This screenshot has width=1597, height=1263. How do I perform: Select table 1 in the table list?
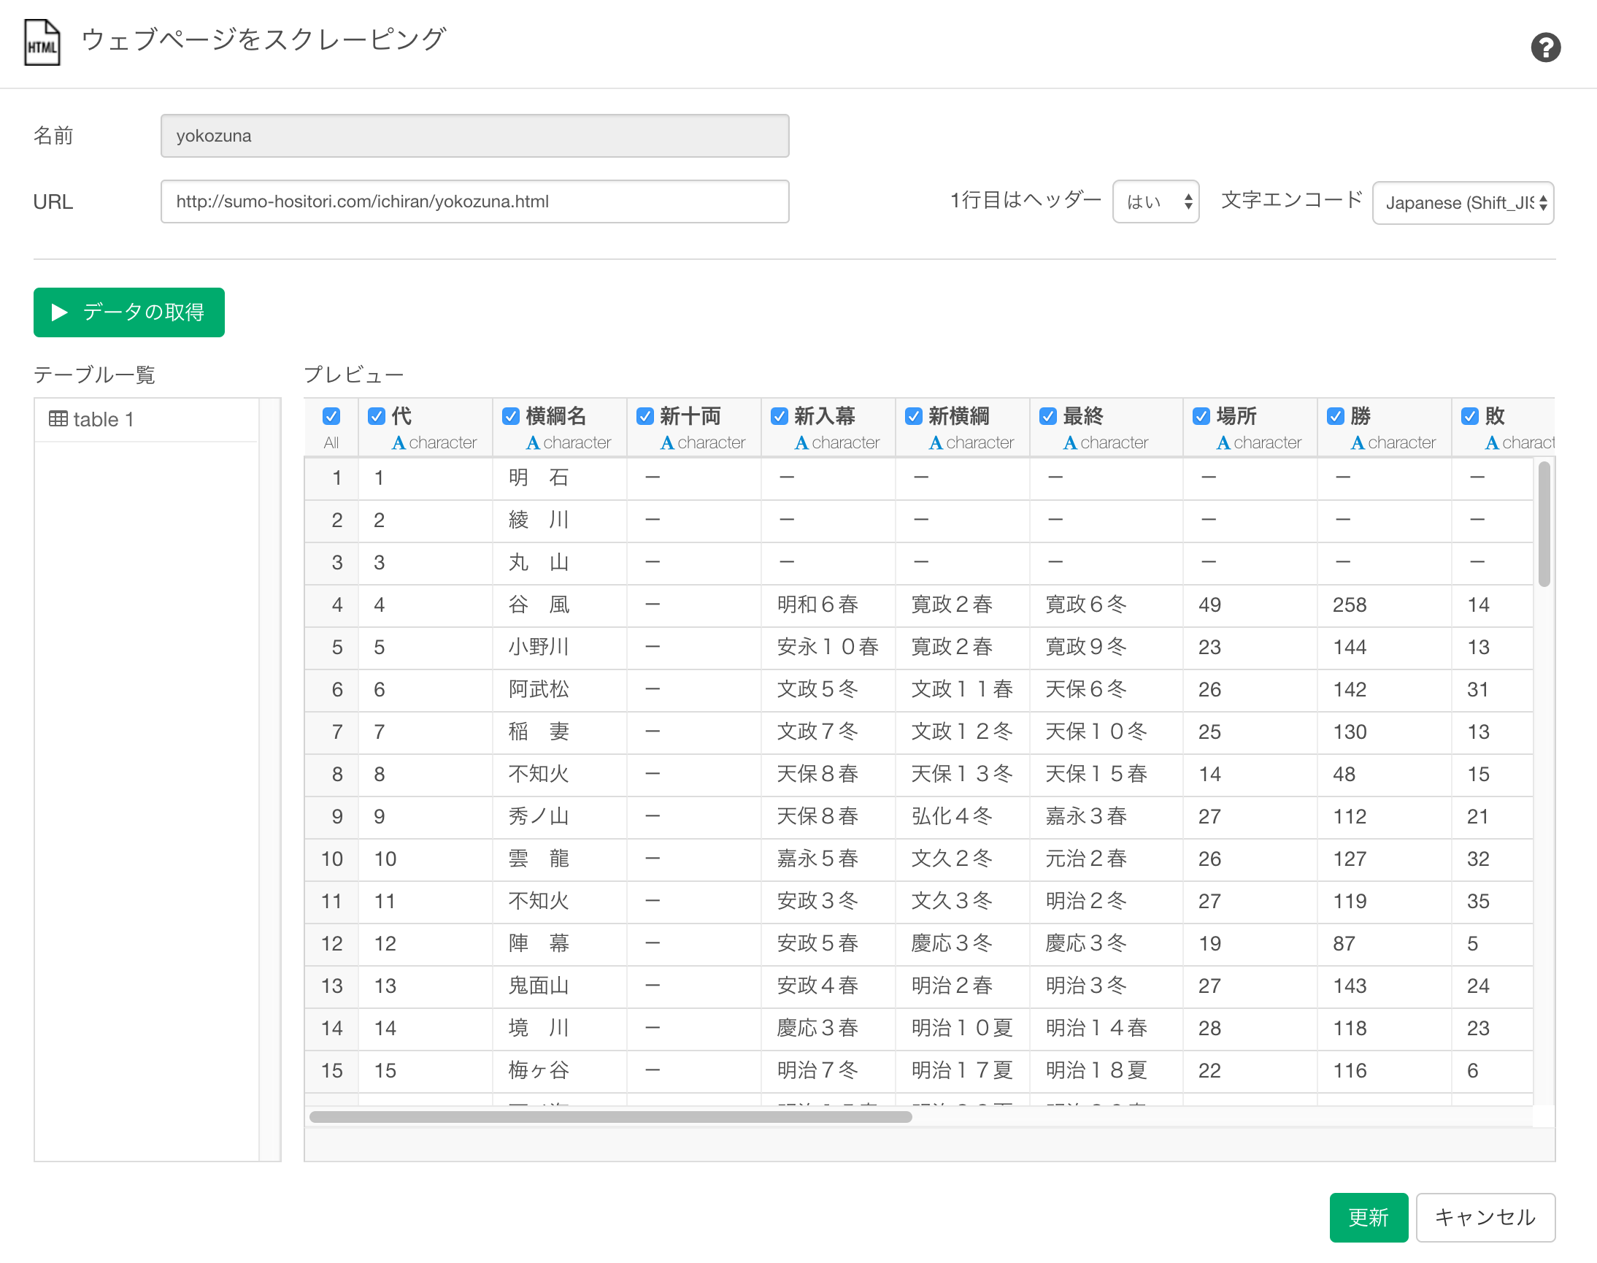click(x=104, y=419)
